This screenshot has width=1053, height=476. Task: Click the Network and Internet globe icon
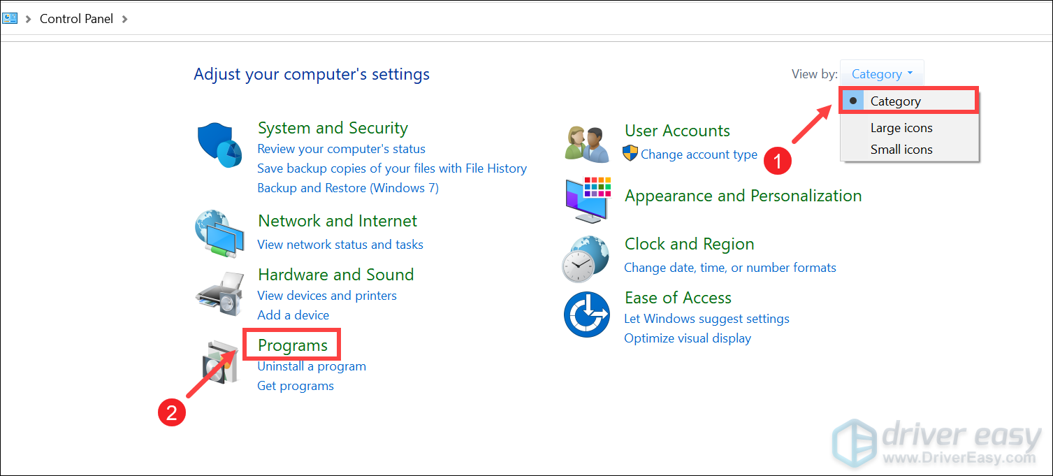[219, 233]
